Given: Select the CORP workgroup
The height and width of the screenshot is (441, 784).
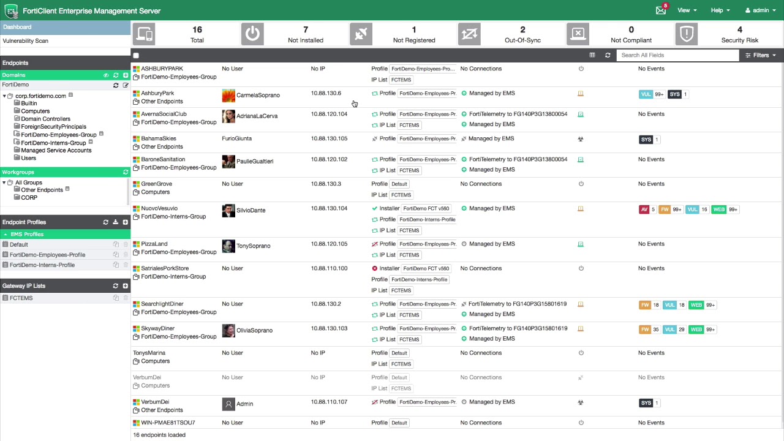Looking at the screenshot, I should (x=29, y=198).
